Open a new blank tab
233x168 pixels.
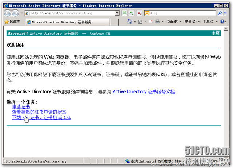point(115,22)
